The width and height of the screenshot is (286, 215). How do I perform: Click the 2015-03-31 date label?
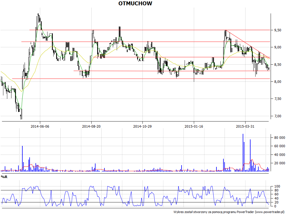coord(245,126)
